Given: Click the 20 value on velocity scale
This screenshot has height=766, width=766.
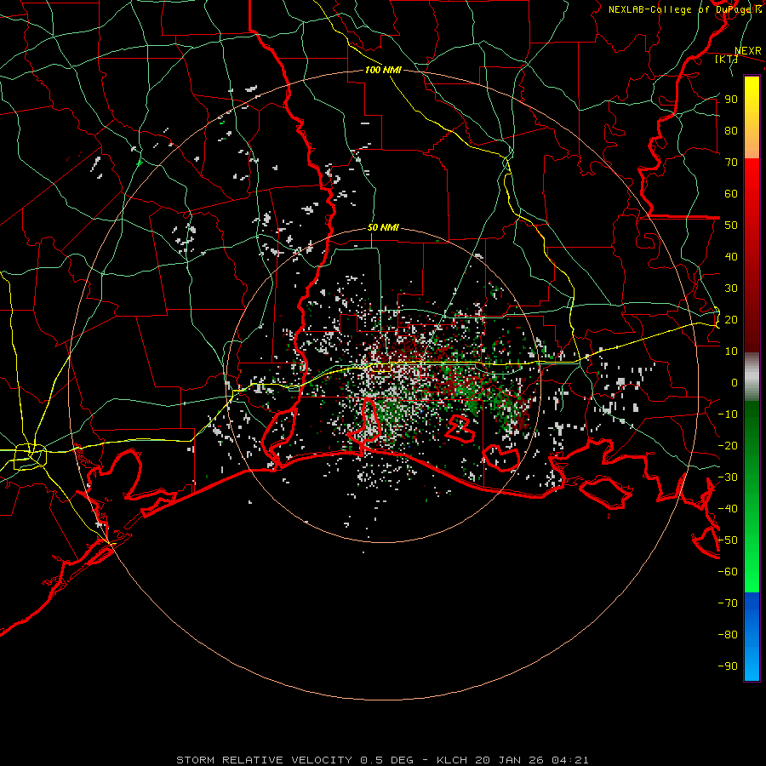Looking at the screenshot, I should [731, 320].
